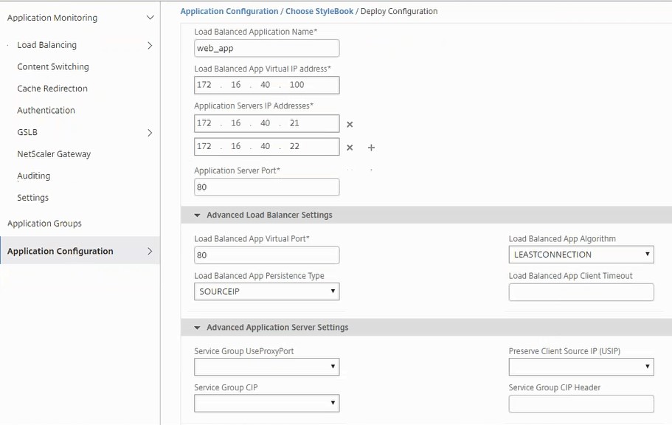Viewport: 672px width, 425px height.
Task: Select Application Configuration sidebar label
Action: 60,251
